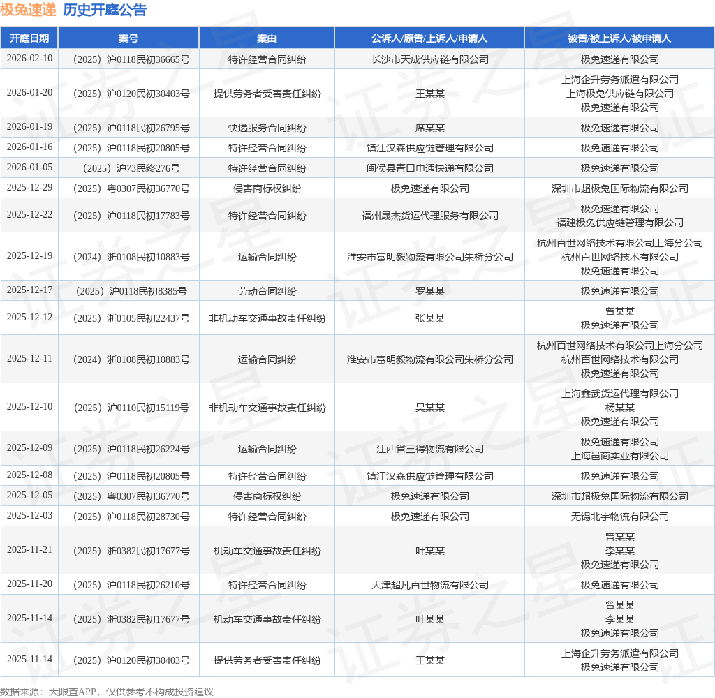Click the 被告/被上诉人/被申请人 column header
Image resolution: width=715 pixels, height=698 pixels.
pos(619,38)
